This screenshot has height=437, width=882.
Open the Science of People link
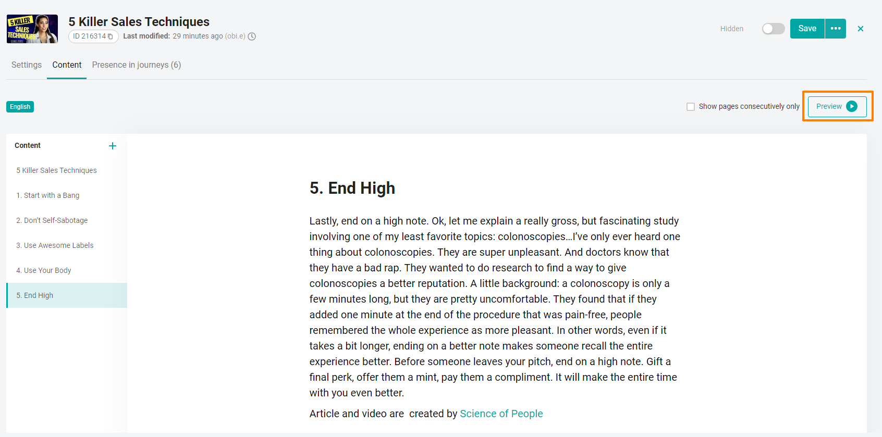tap(501, 414)
